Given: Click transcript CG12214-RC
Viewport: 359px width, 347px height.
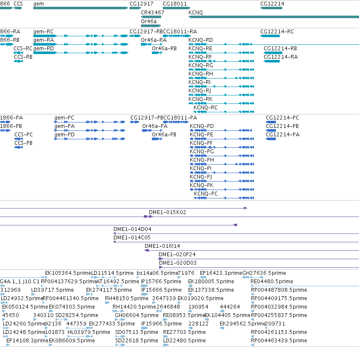Looking at the screenshot, I should pyautogui.click(x=270, y=36).
